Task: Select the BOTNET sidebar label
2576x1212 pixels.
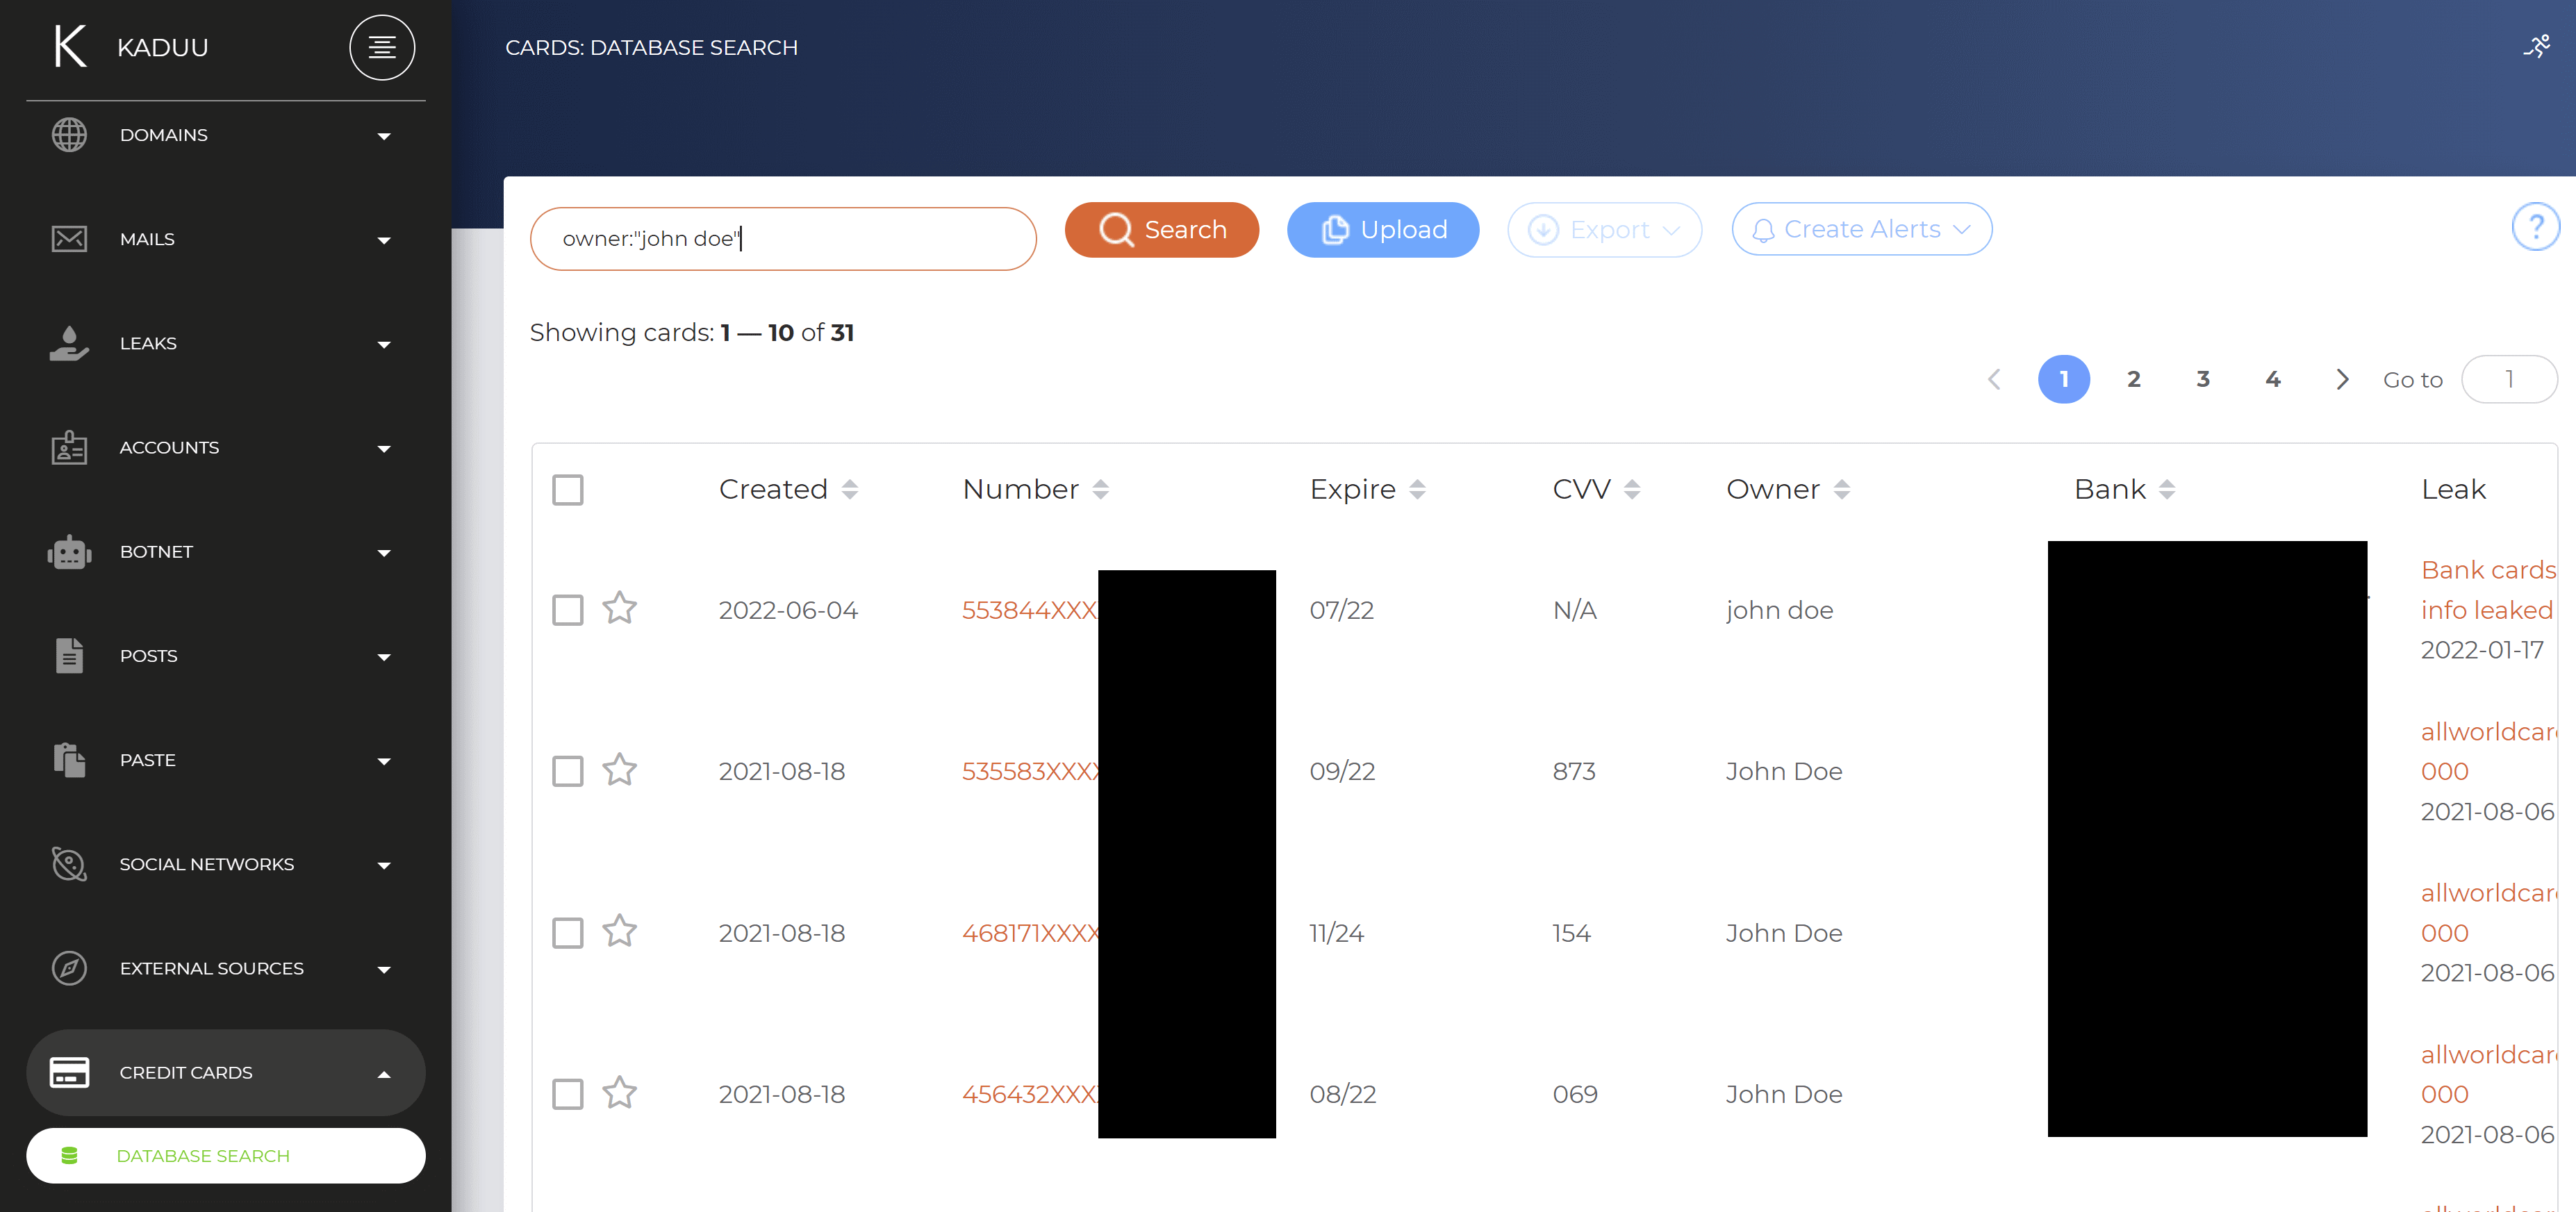Action: (x=156, y=552)
